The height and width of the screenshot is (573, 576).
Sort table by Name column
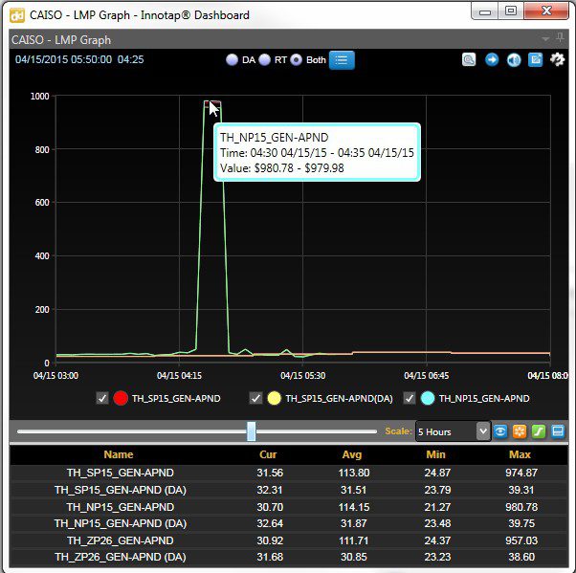[119, 454]
